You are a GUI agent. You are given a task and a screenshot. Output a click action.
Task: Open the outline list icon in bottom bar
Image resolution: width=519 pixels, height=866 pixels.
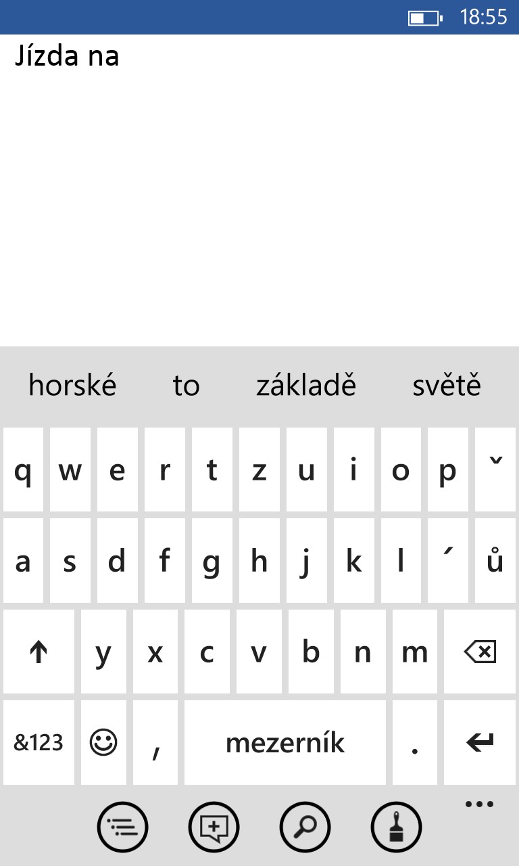(x=122, y=827)
